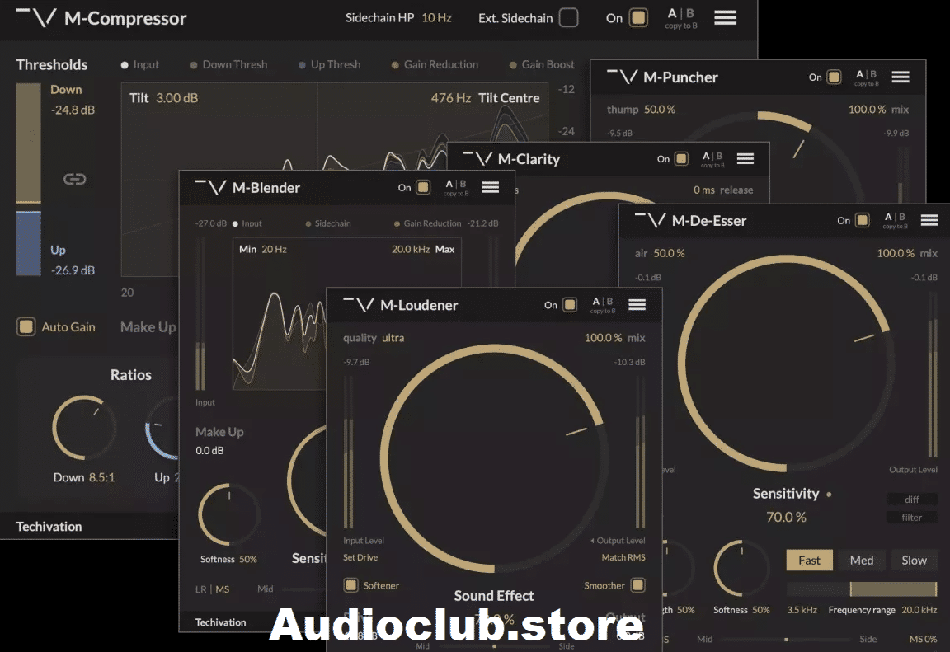This screenshot has width=950, height=652.
Task: Click the Make Up 0.0 dB value in M-Blender
Action: coord(209,450)
